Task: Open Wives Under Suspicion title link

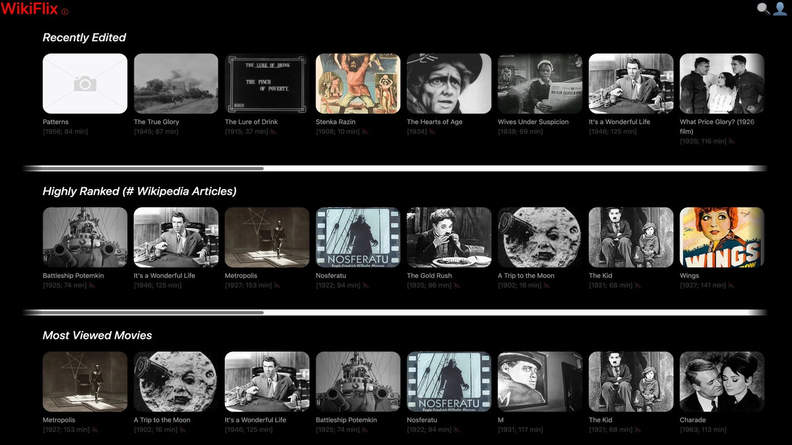Action: click(x=533, y=122)
